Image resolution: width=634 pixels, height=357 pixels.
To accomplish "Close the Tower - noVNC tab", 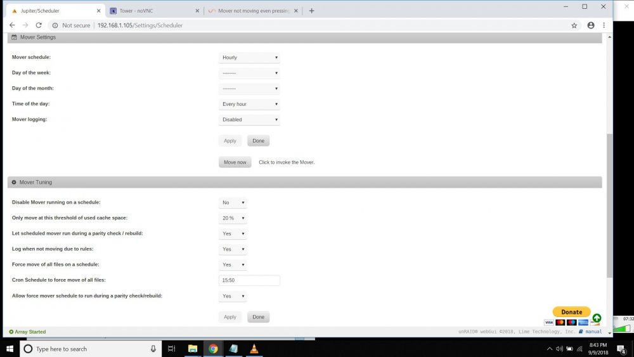I will pos(197,11).
